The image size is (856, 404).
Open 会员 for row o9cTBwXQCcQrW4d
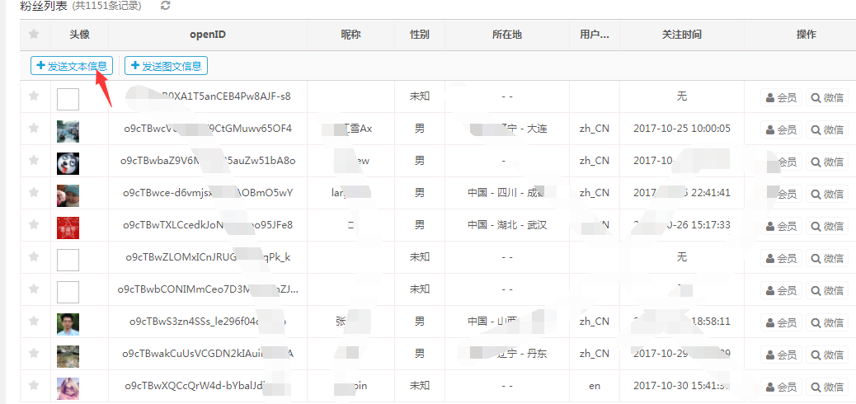tap(781, 387)
